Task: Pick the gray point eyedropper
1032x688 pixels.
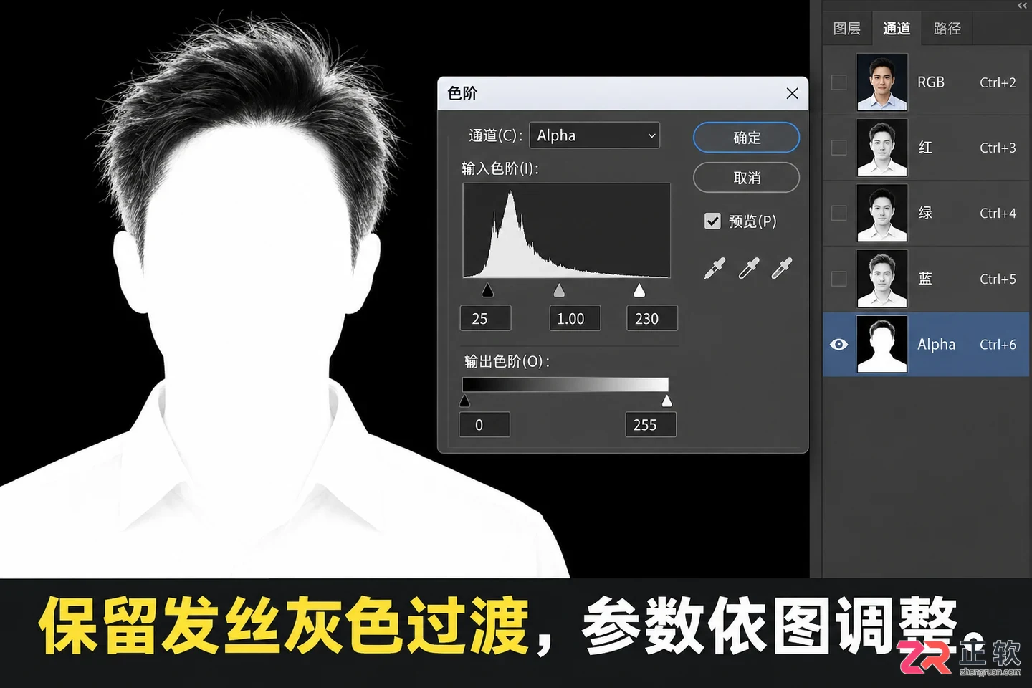Action: click(748, 268)
